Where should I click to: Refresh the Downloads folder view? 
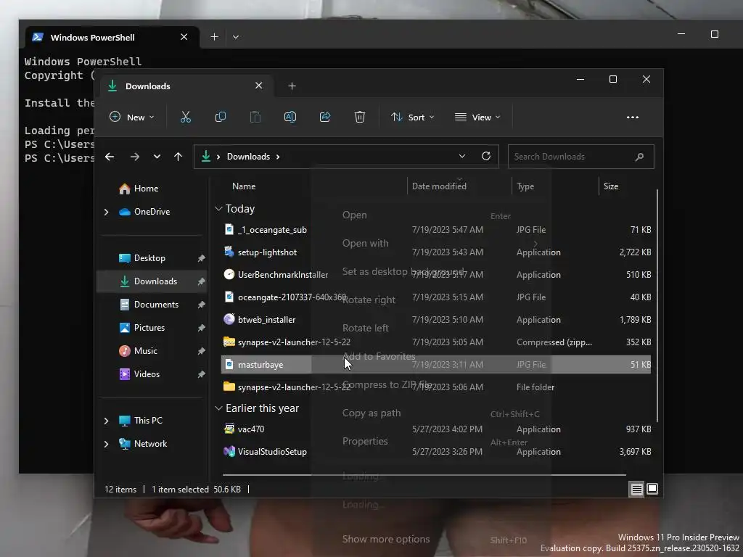pyautogui.click(x=486, y=156)
